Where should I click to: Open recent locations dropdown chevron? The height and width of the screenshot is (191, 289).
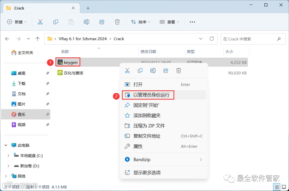tap(28, 39)
